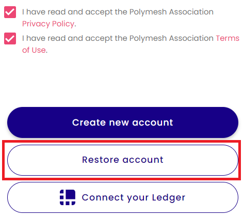This screenshot has width=244, height=216.
Task: Select the highlighted Restore account option
Action: 123,160
